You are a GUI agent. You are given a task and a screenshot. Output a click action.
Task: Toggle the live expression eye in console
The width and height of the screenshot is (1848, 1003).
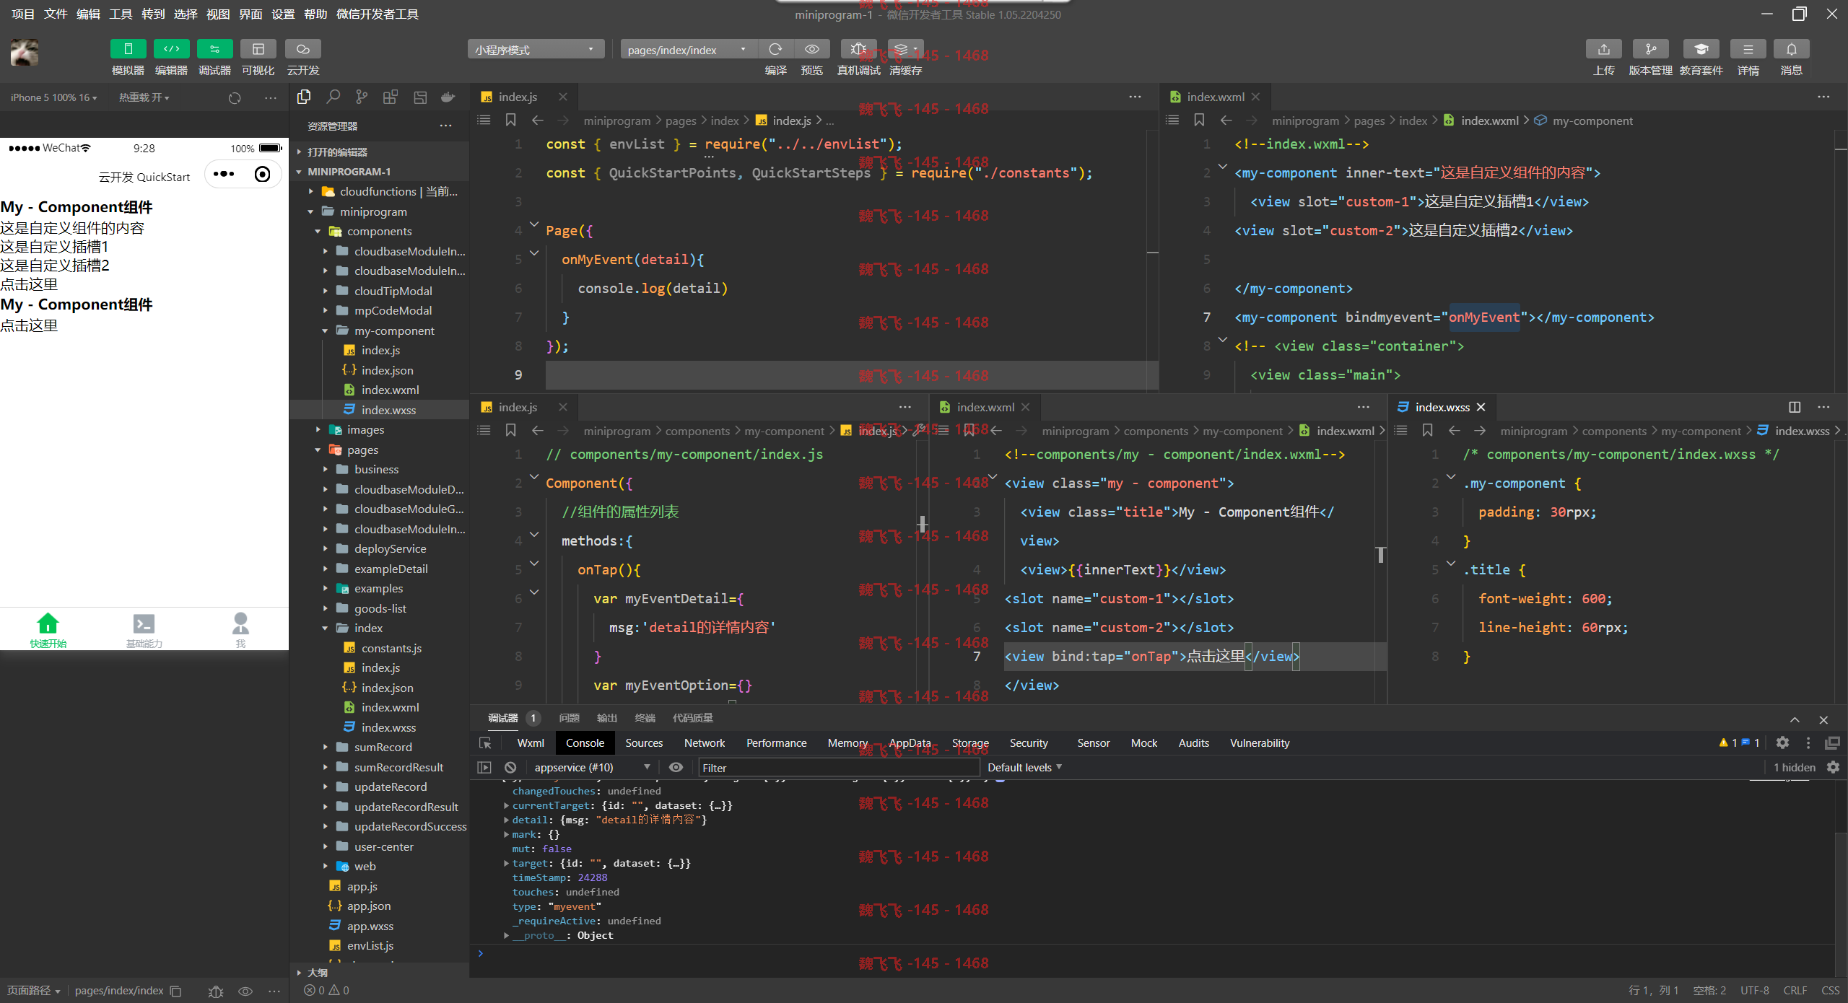pyautogui.click(x=676, y=767)
